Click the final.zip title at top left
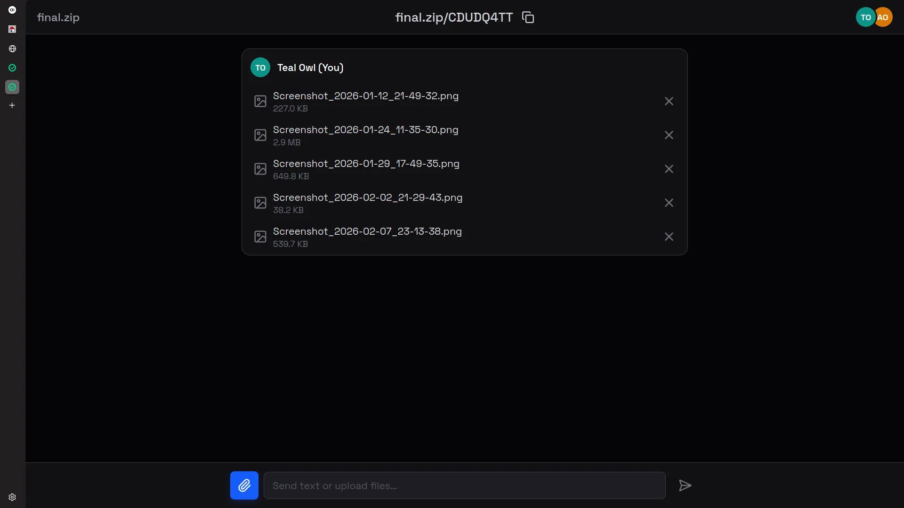This screenshot has width=904, height=508. pos(58,17)
